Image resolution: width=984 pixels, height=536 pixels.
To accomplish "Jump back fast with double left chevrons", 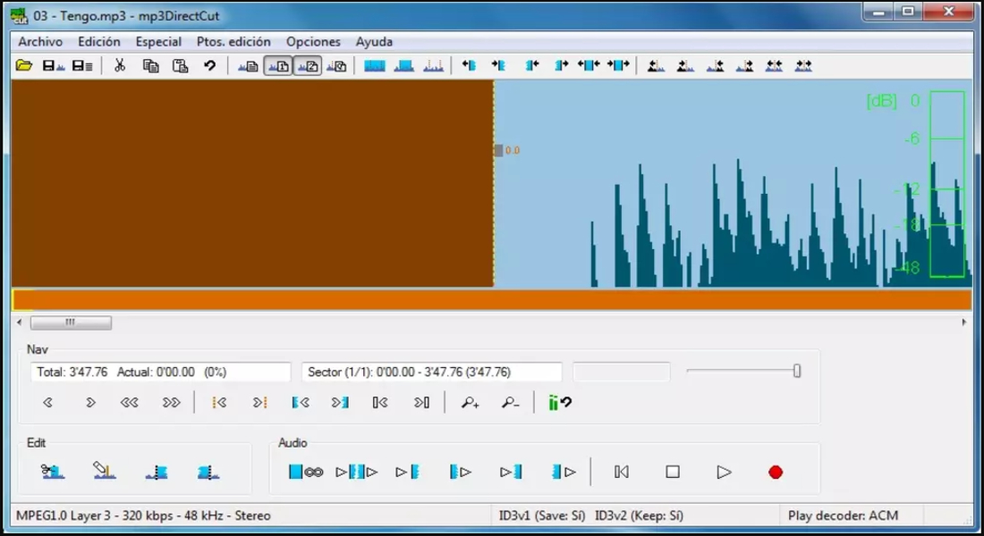I will pyautogui.click(x=130, y=403).
